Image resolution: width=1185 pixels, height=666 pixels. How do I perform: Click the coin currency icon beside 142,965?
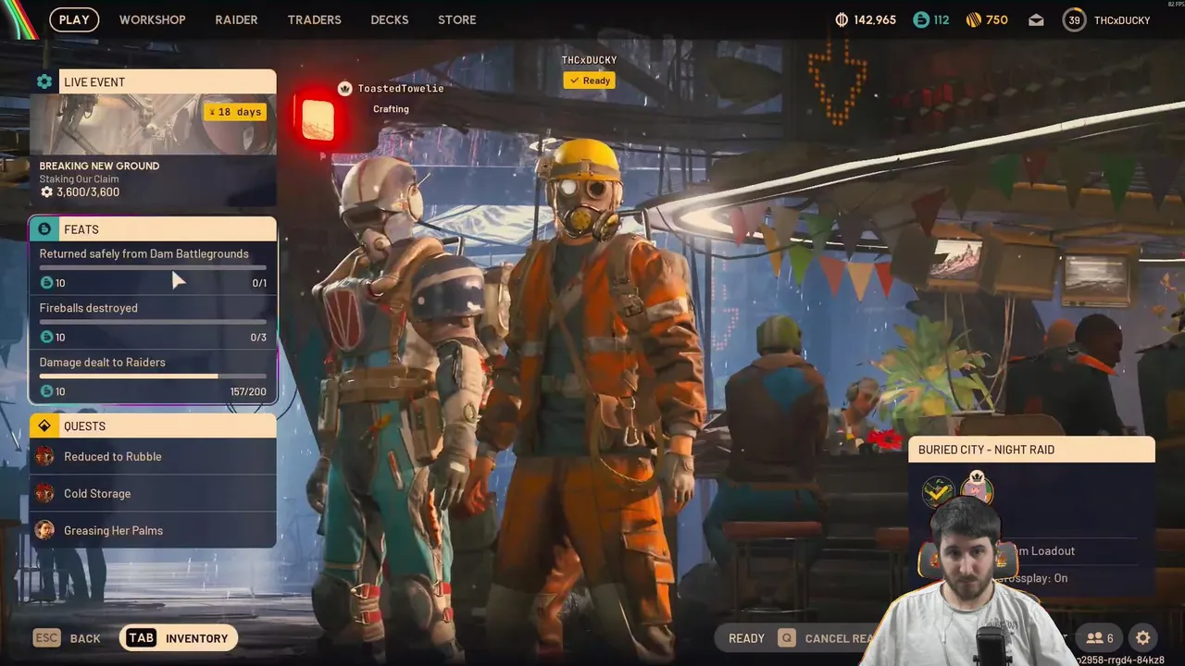(x=842, y=19)
